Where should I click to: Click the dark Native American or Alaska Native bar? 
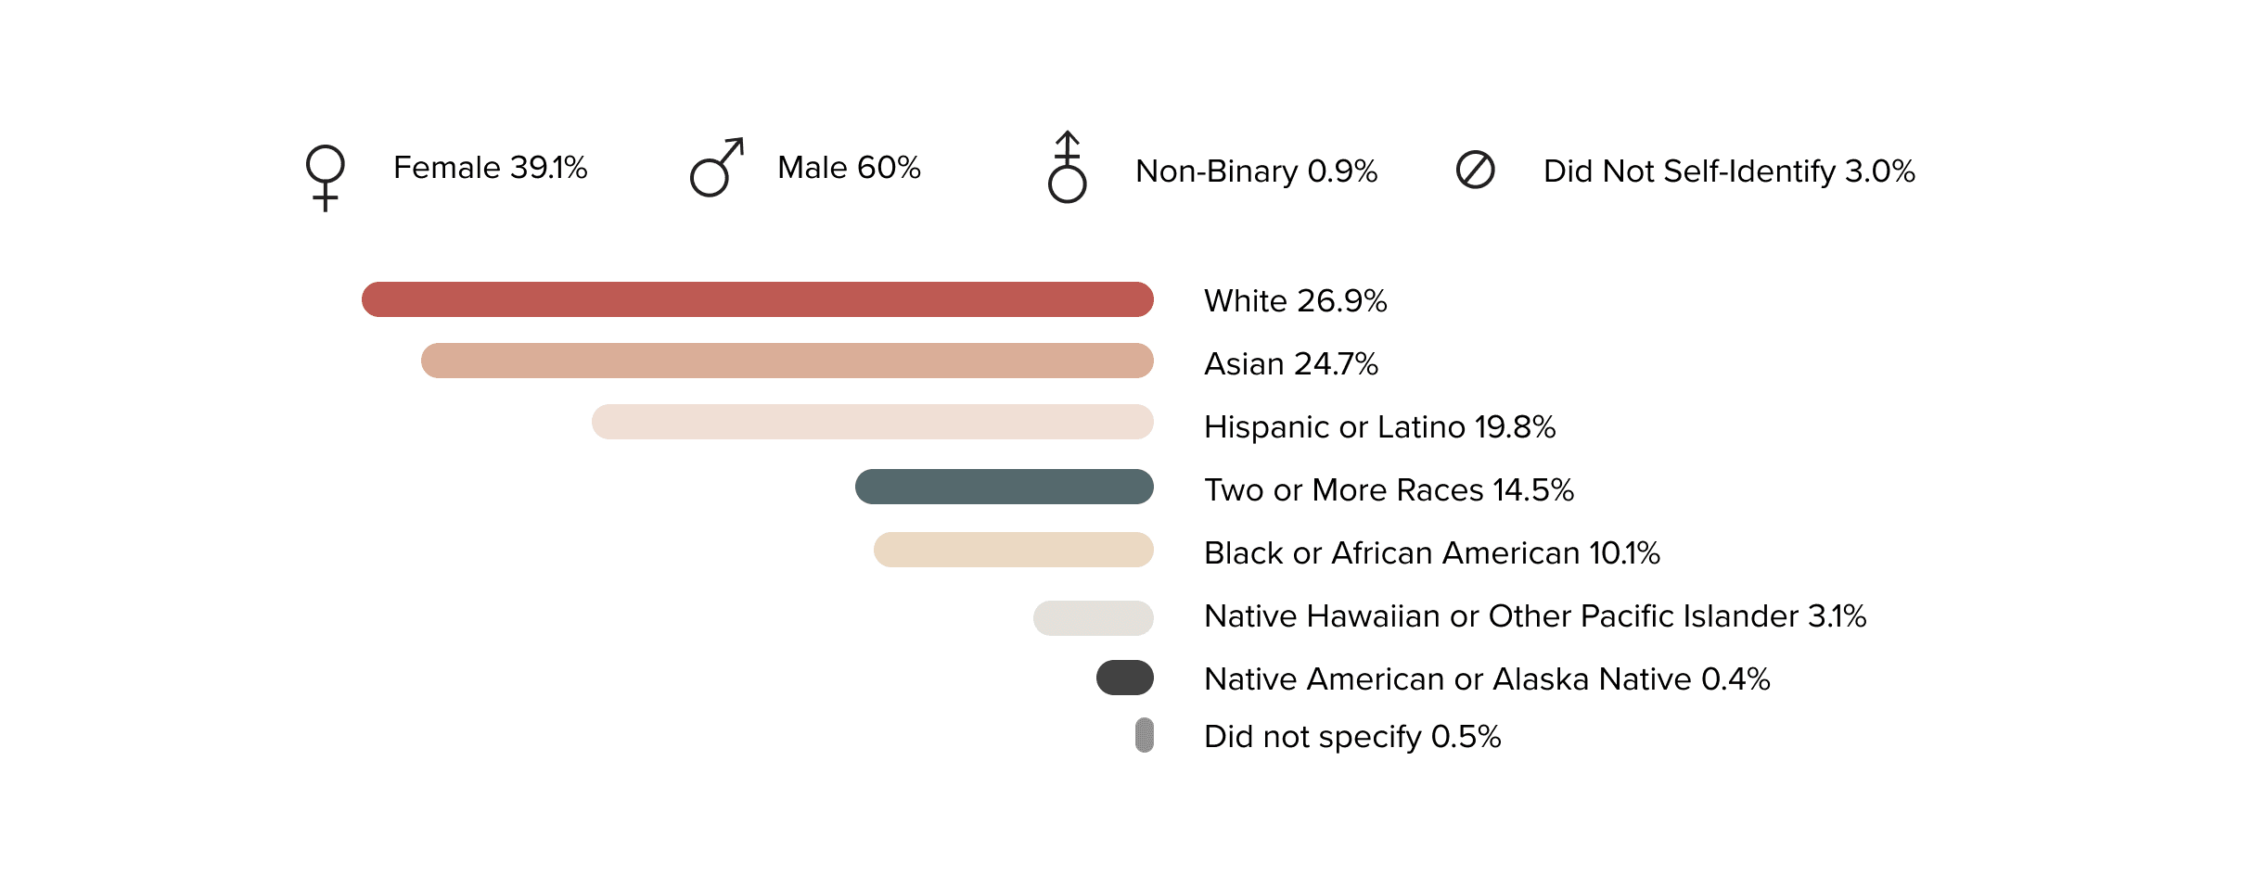(1124, 678)
